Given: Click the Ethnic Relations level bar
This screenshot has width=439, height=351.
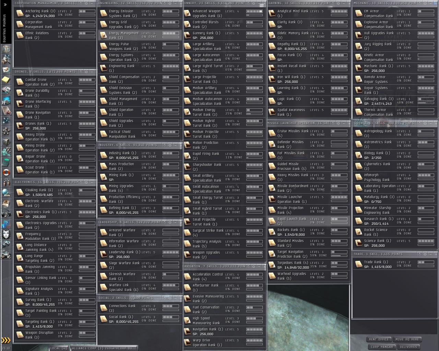Looking at the screenshot, I should pos(87,33).
